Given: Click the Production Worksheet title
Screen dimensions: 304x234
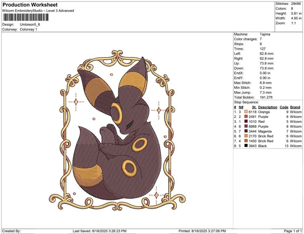Looking at the screenshot, I should 30,5.
